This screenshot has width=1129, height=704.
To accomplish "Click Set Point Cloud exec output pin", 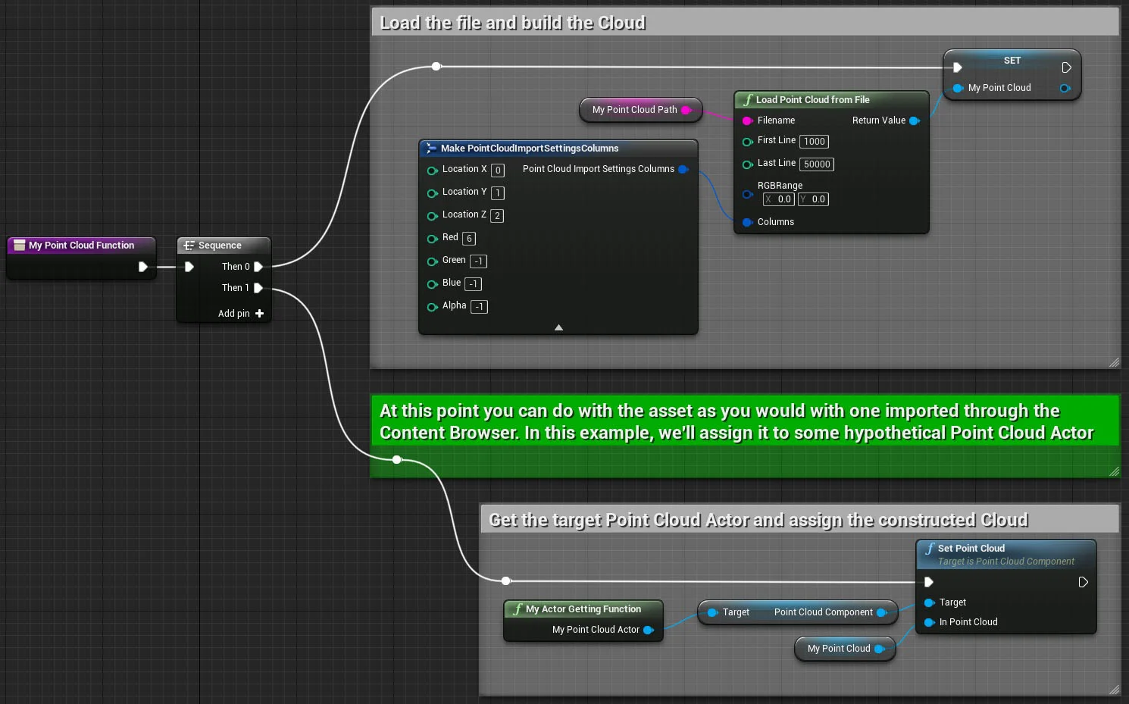I will click(1083, 582).
